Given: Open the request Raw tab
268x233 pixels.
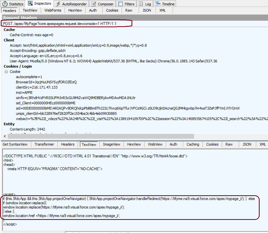Looking at the screenshot, I should (x=129, y=10).
